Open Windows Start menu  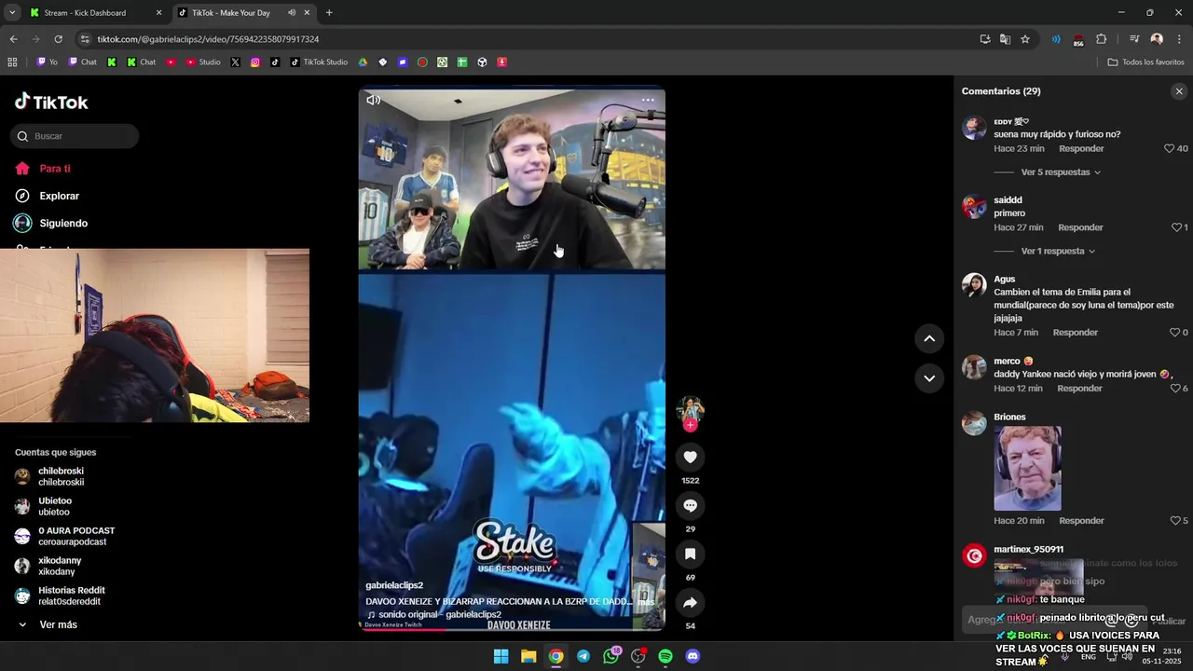tap(501, 656)
